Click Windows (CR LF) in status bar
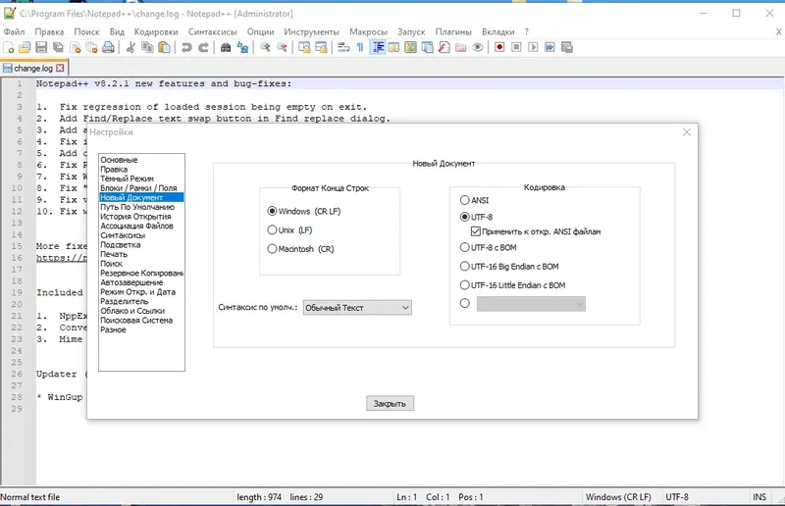Image resolution: width=785 pixels, height=506 pixels. 618,497
